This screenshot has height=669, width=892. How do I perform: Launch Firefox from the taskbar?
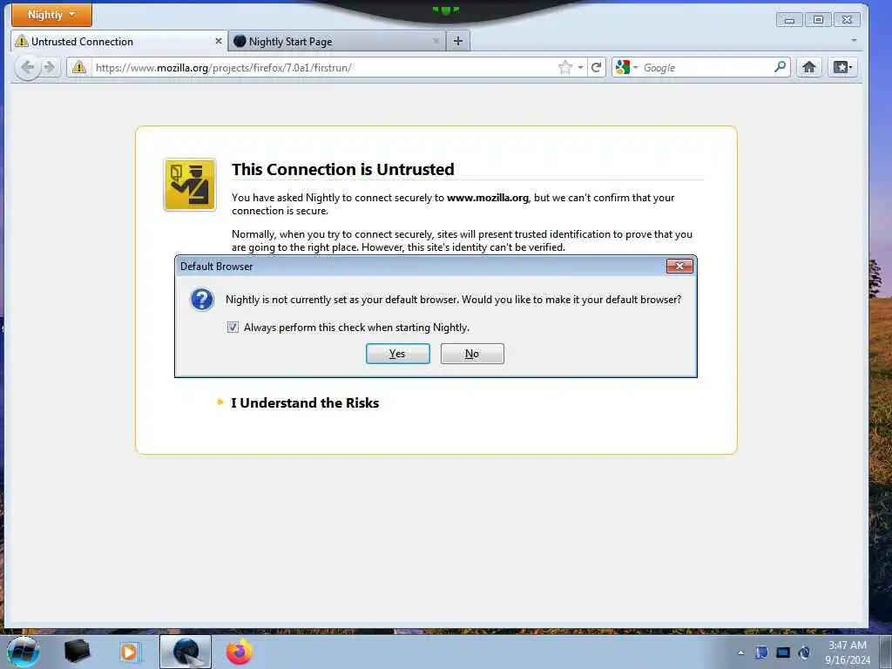click(x=239, y=652)
